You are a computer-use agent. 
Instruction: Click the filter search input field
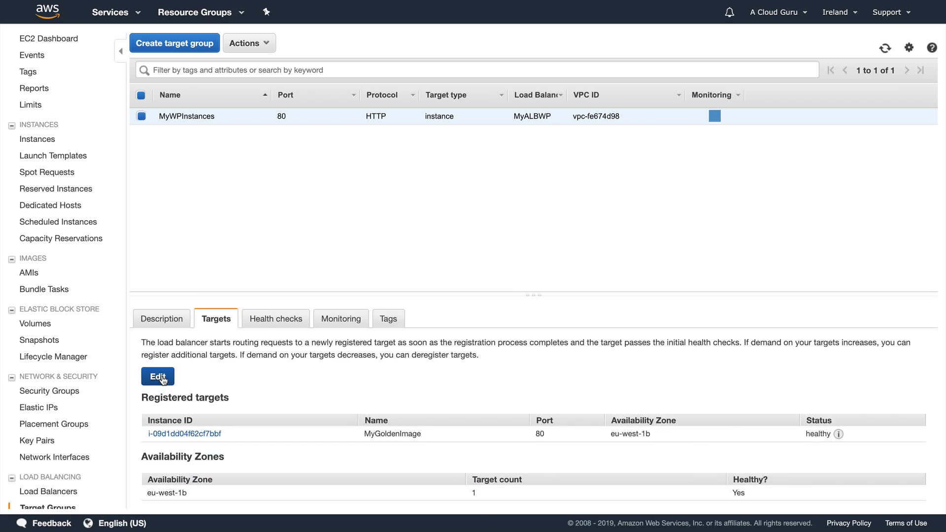coord(477,70)
